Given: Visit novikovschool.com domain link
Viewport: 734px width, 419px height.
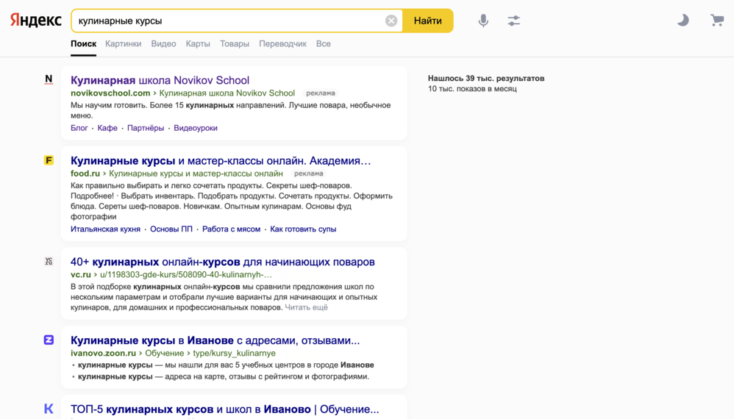Looking at the screenshot, I should pyautogui.click(x=110, y=93).
